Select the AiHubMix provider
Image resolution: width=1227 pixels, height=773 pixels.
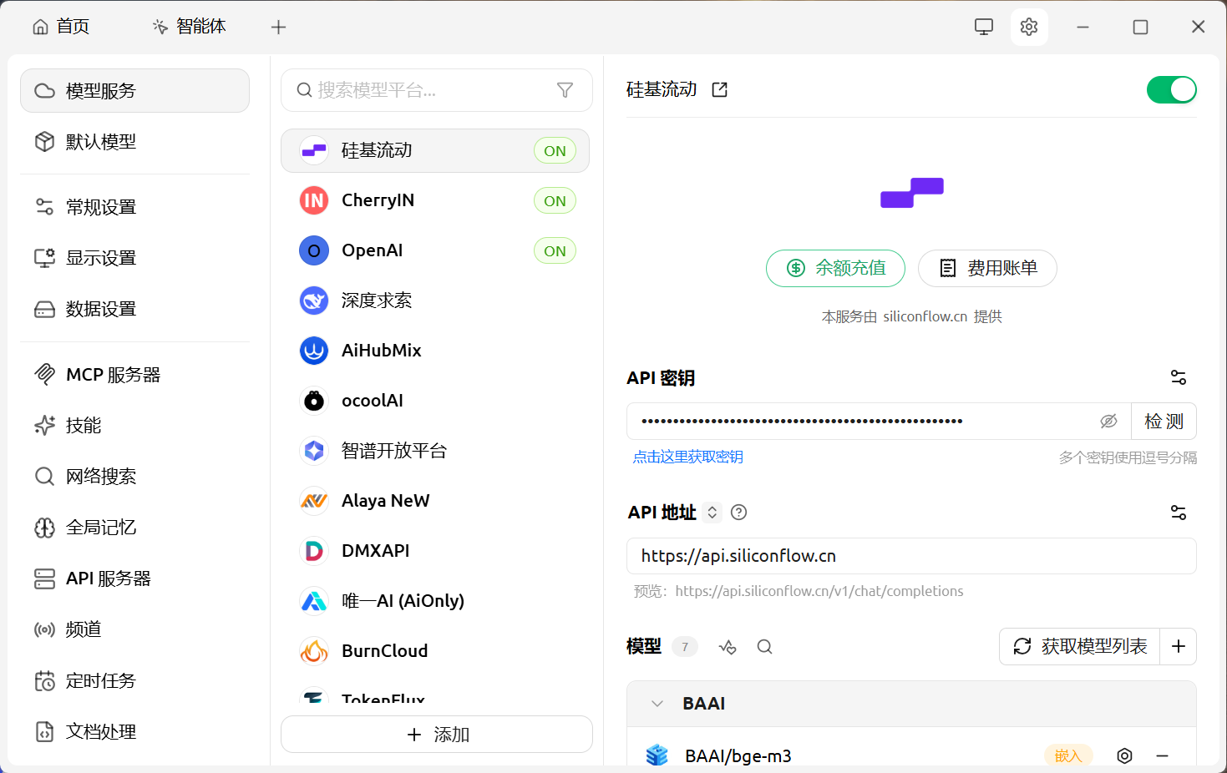tap(435, 351)
